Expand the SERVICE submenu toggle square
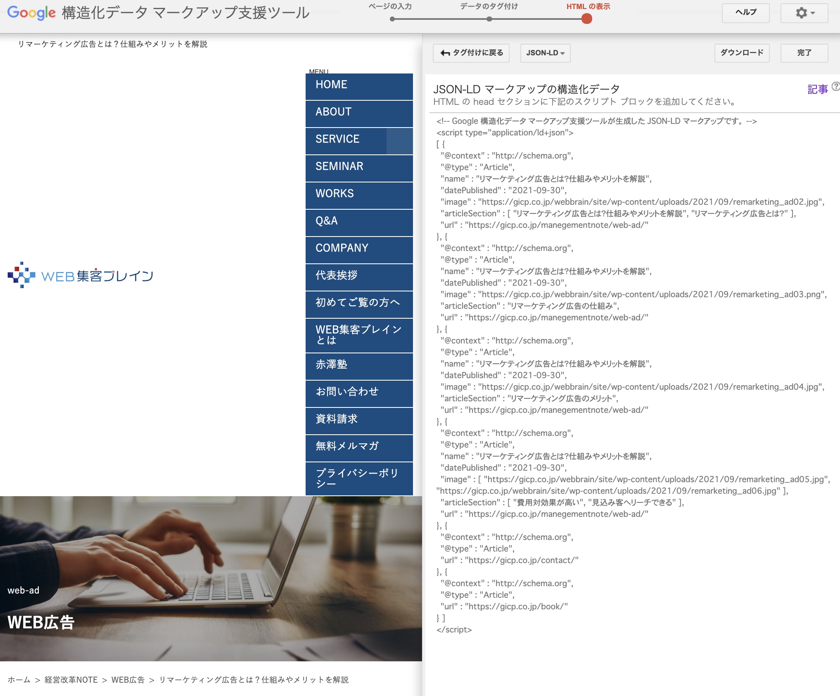This screenshot has width=840, height=696. [400, 141]
